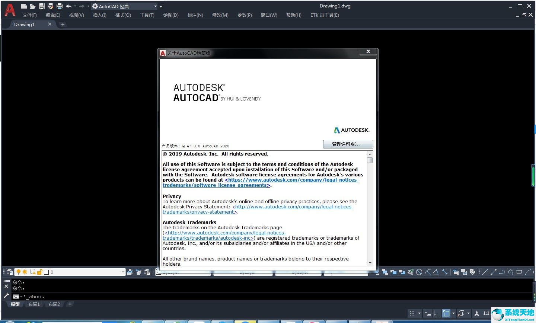Click the Save diskette icon
Screen dimensions: 536x323
(x=42, y=6)
